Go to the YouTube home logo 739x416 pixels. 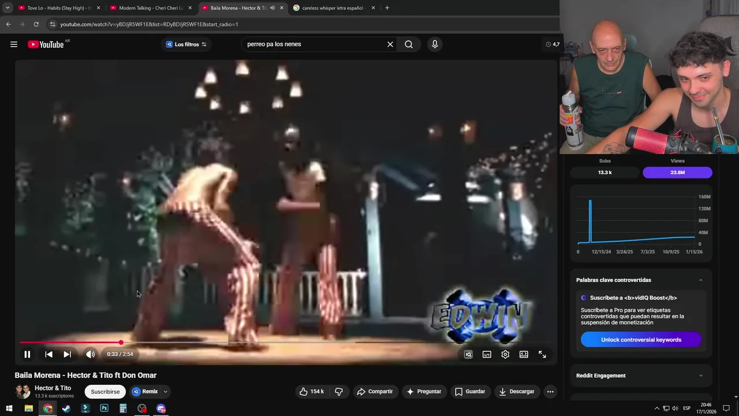46,44
